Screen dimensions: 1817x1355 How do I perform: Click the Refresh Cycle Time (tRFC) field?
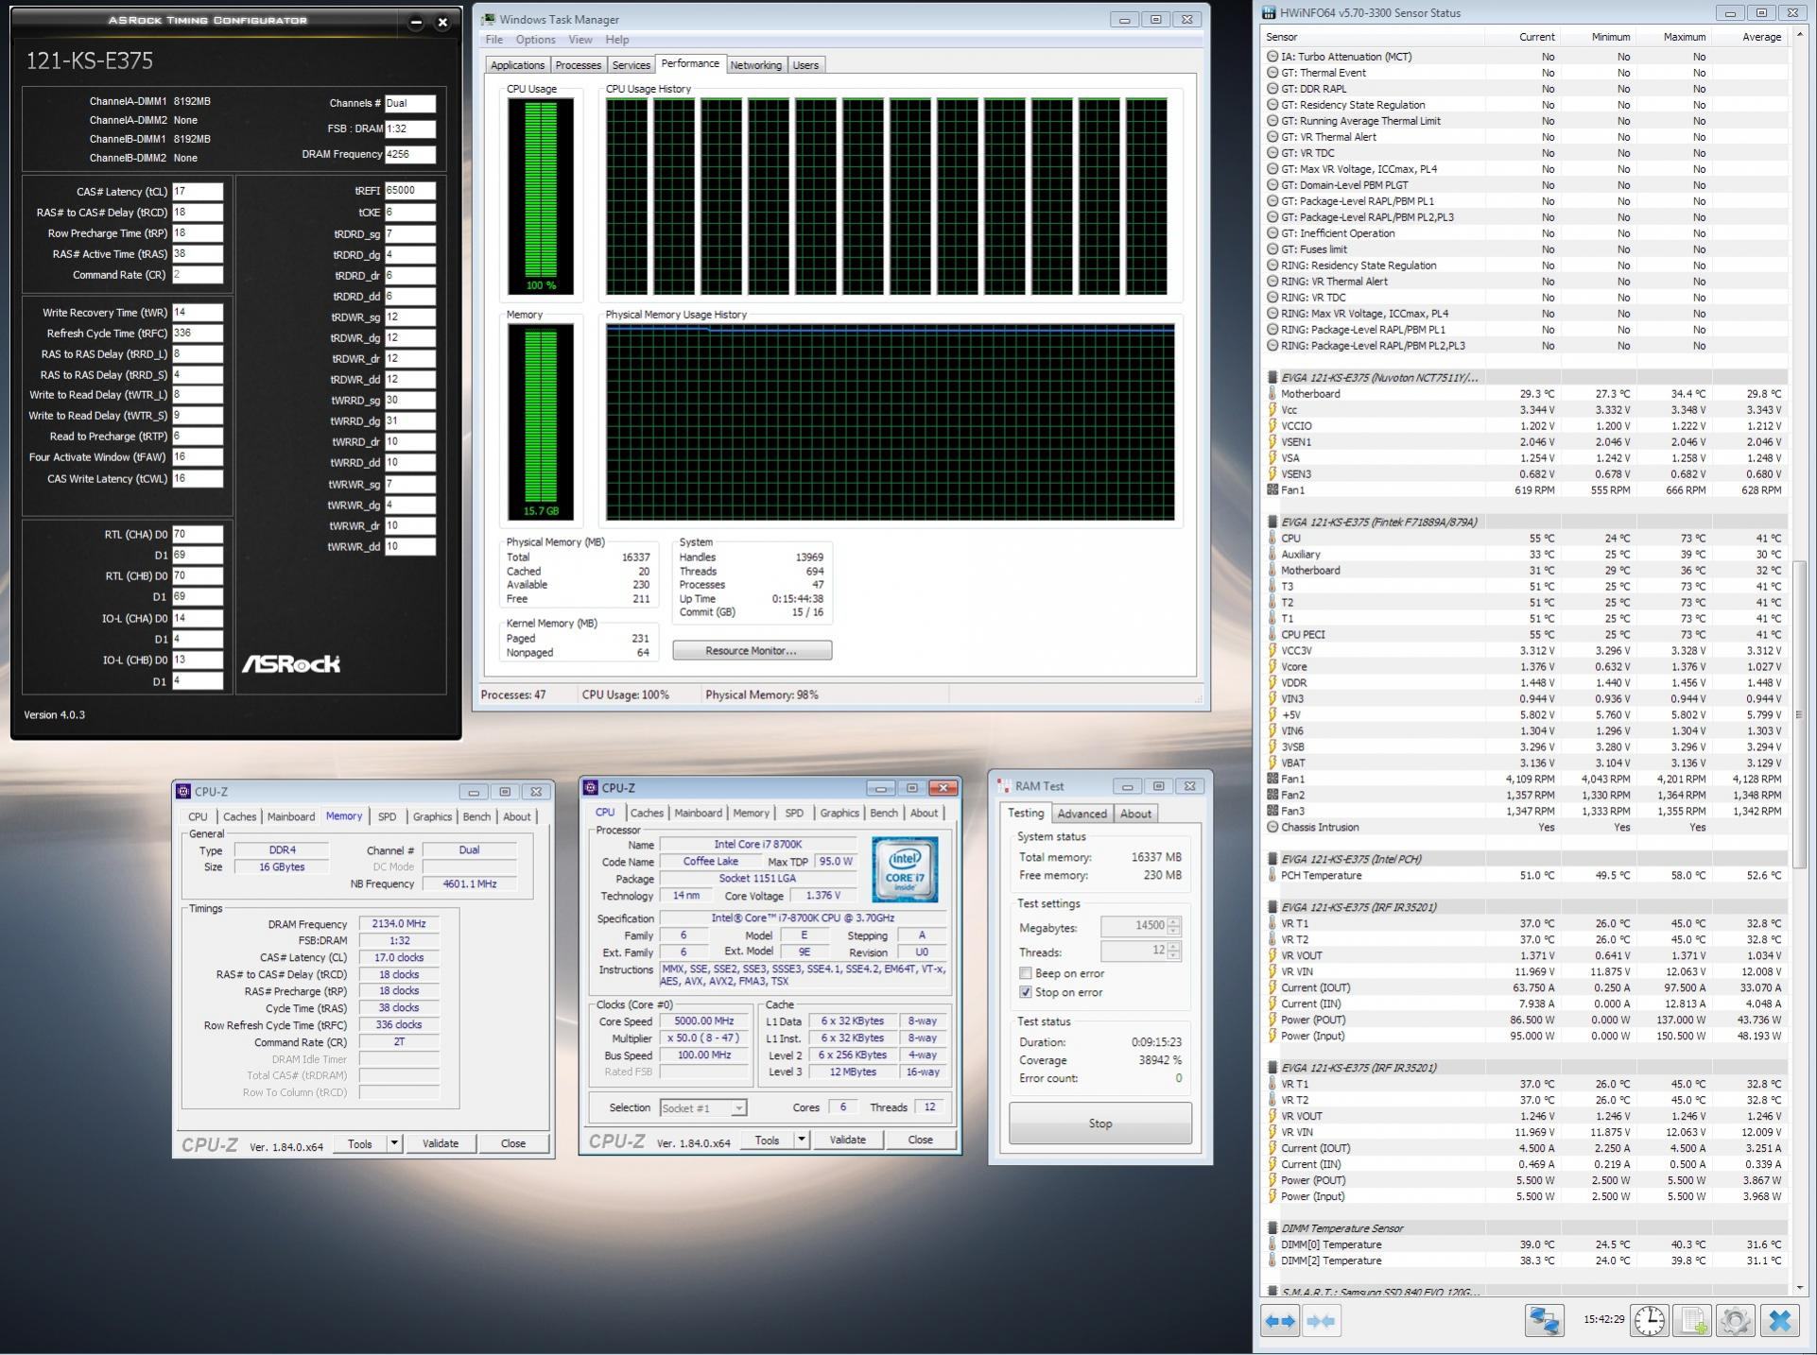click(198, 334)
